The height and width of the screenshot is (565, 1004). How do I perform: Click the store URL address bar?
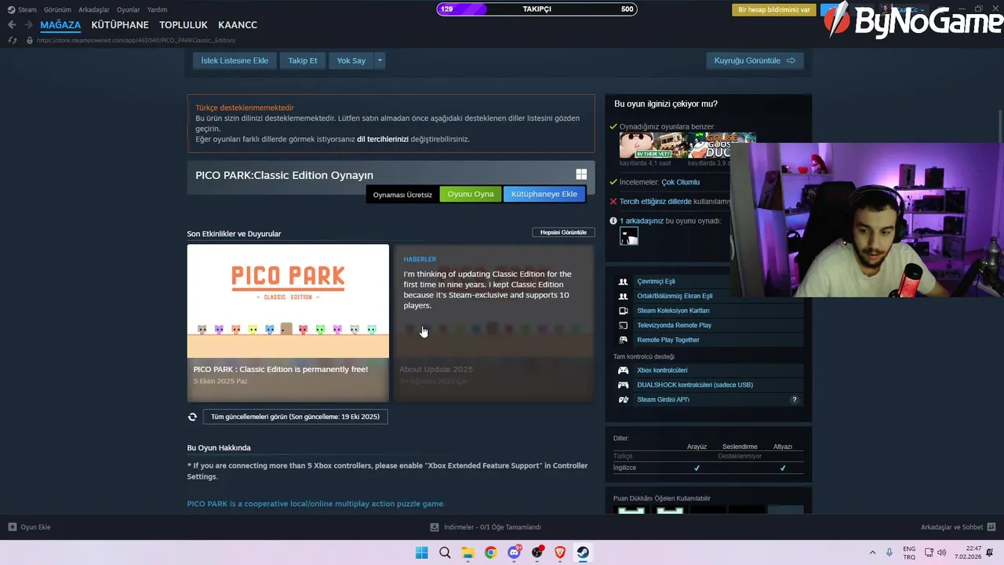click(136, 40)
